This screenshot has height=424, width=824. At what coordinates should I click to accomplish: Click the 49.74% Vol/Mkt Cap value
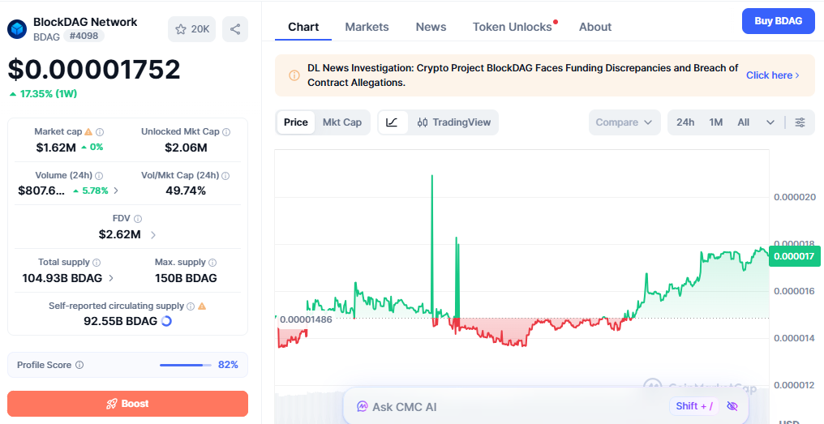pyautogui.click(x=186, y=191)
